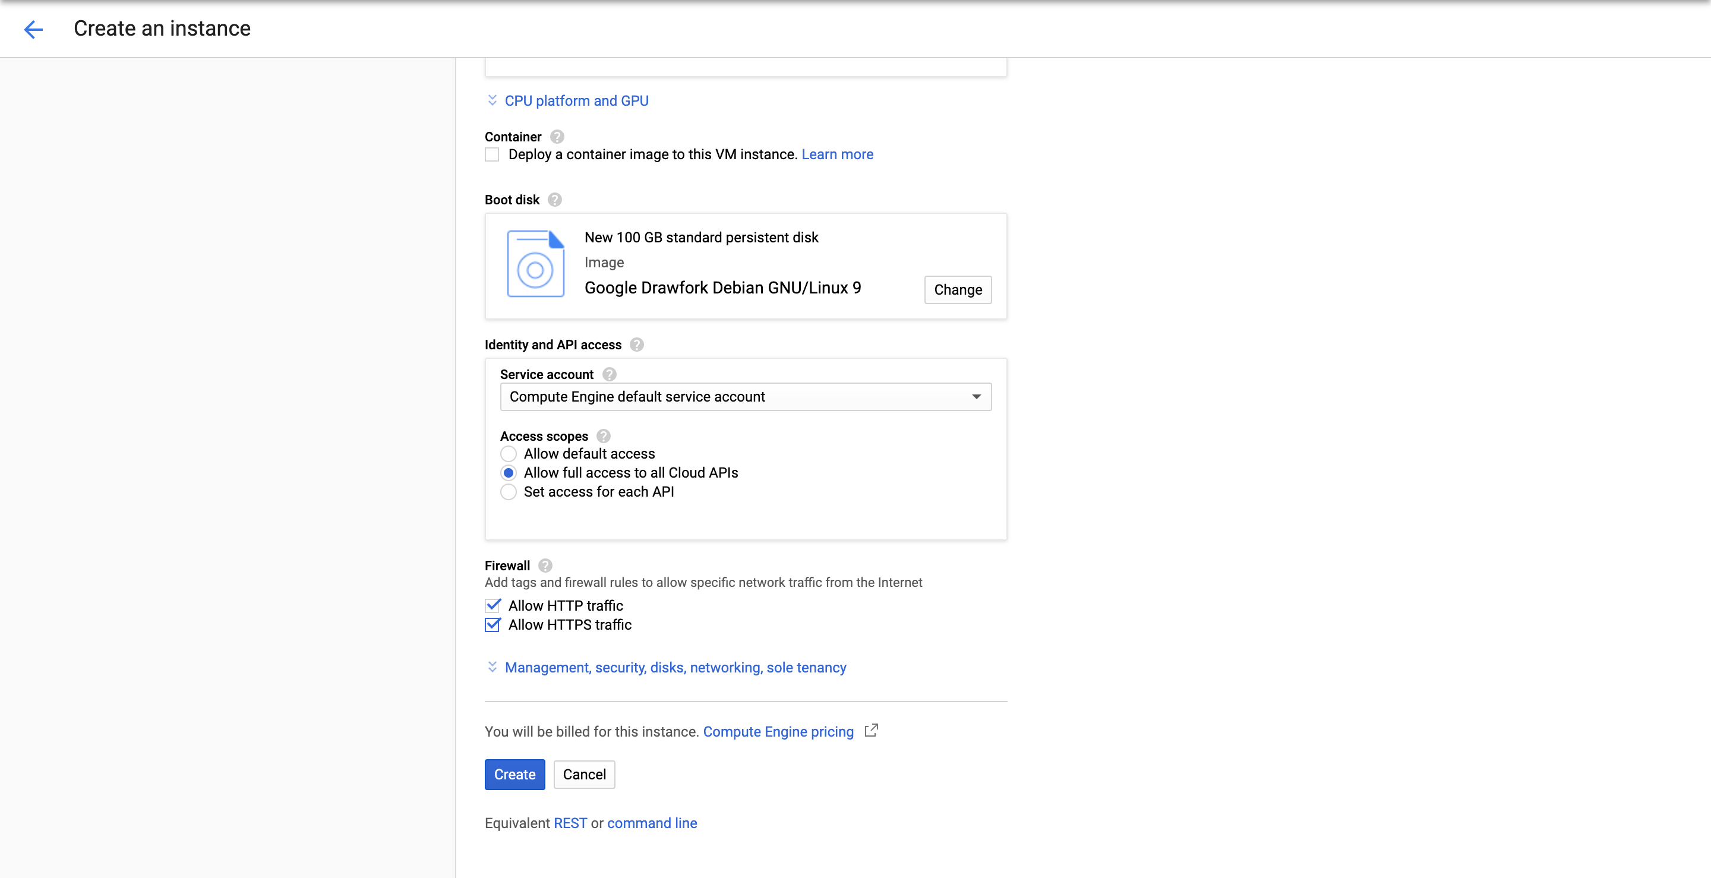Viewport: 1711px width, 878px height.
Task: Open the Boot disk help tooltip
Action: pos(555,199)
